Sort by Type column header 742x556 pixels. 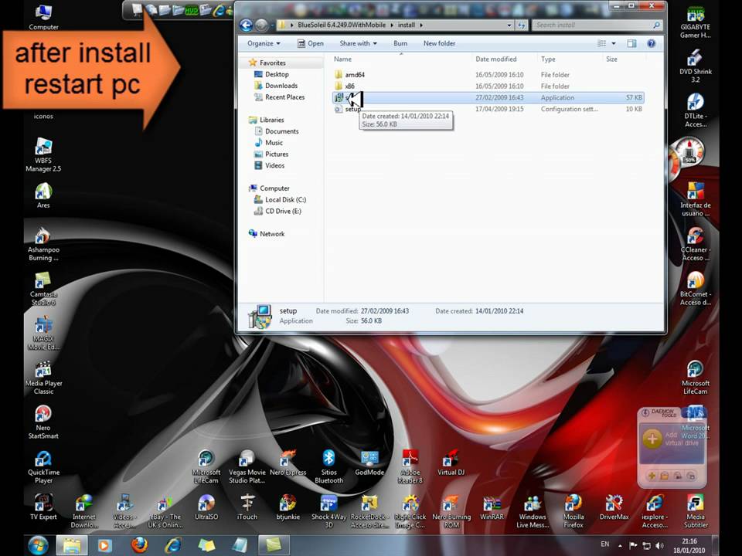click(x=570, y=59)
